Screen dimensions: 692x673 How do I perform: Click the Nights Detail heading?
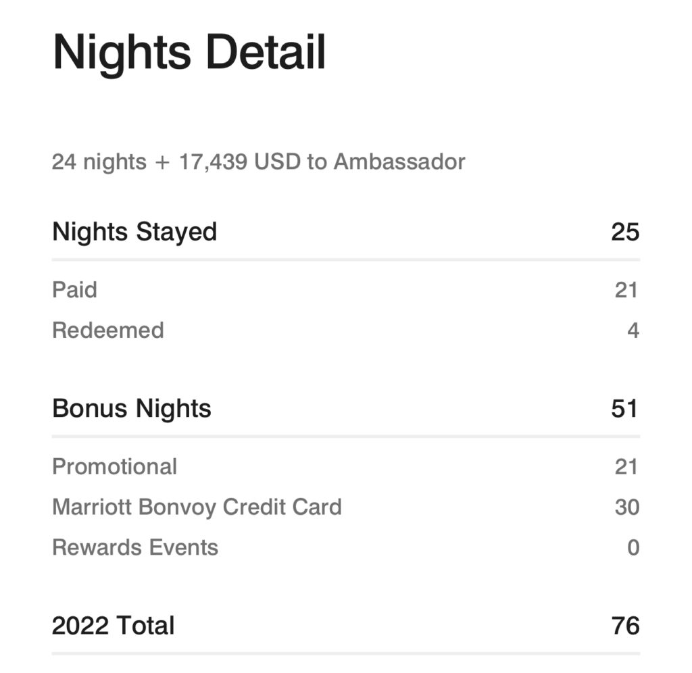(x=189, y=53)
